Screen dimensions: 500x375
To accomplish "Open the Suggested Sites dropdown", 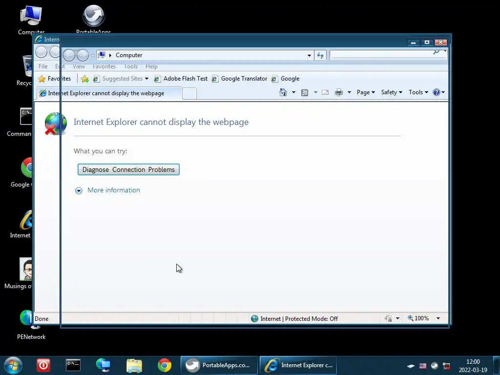I will [121, 79].
